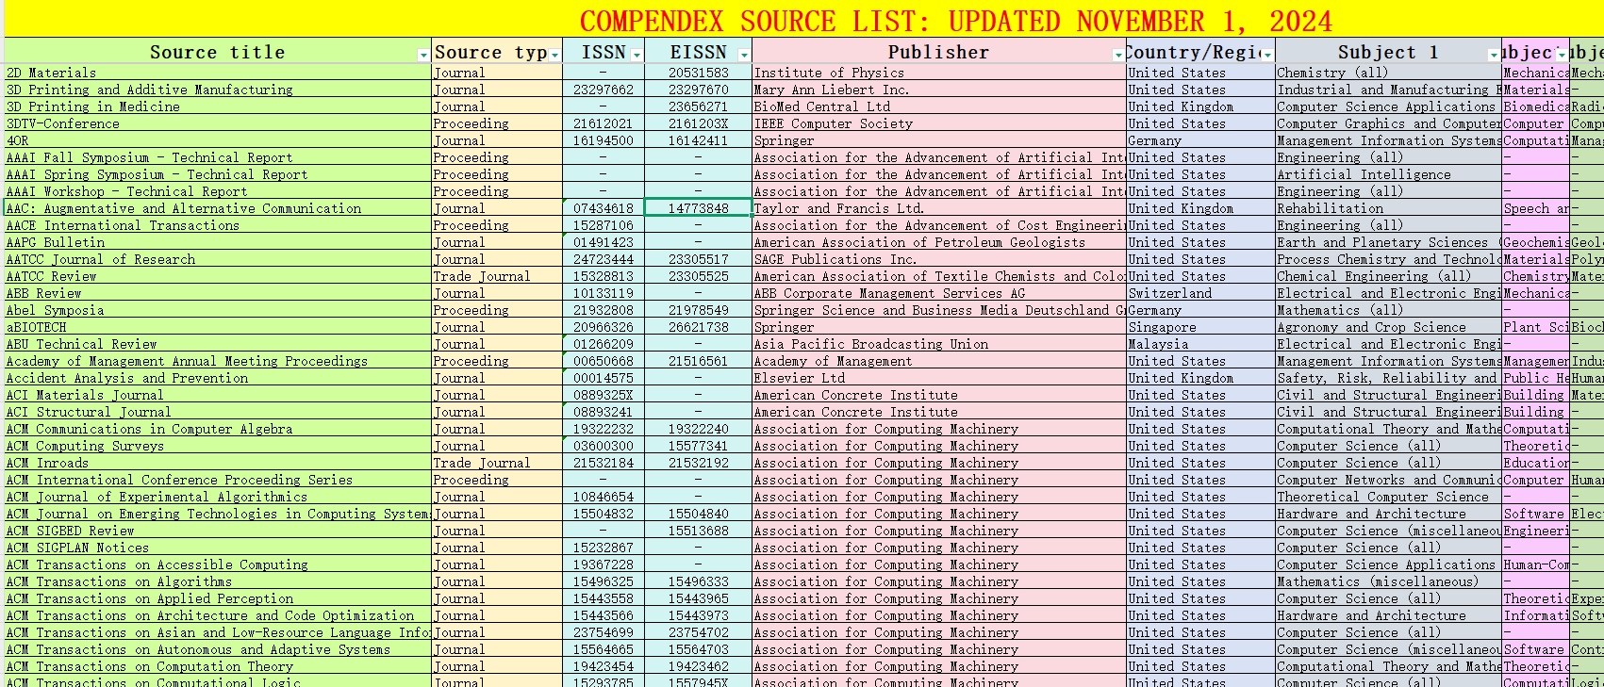
Task: Click the 'Switzerland' country cell
Action: [x=1170, y=293]
